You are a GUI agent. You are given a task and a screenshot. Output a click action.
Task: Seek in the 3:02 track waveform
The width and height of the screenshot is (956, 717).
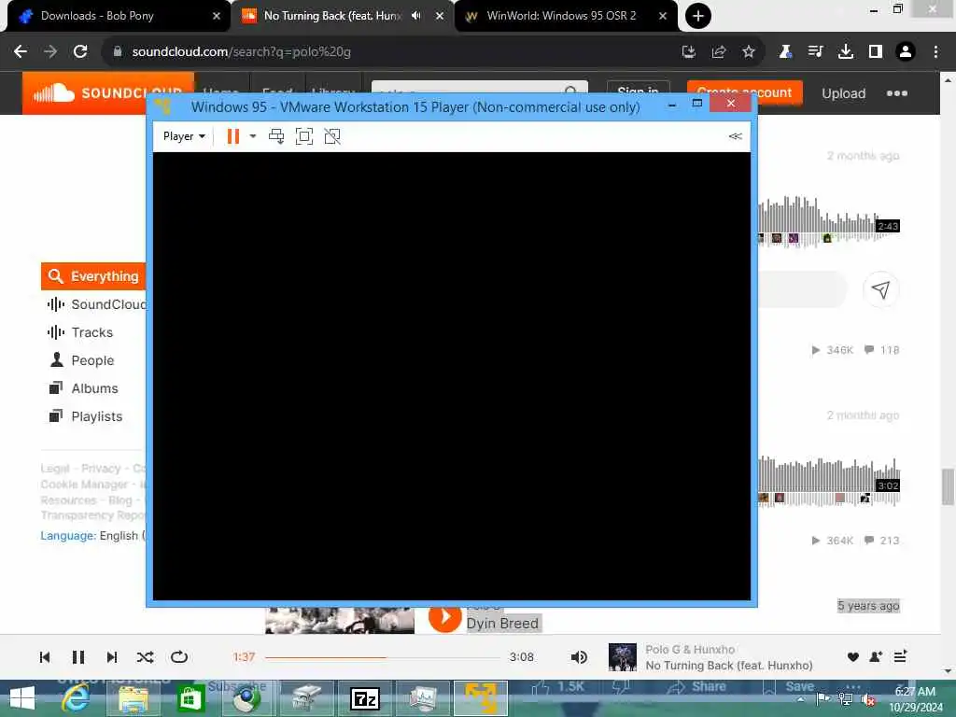click(x=828, y=482)
